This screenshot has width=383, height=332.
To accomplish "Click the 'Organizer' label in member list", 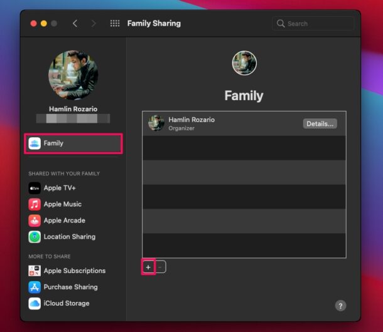I will click(x=181, y=128).
